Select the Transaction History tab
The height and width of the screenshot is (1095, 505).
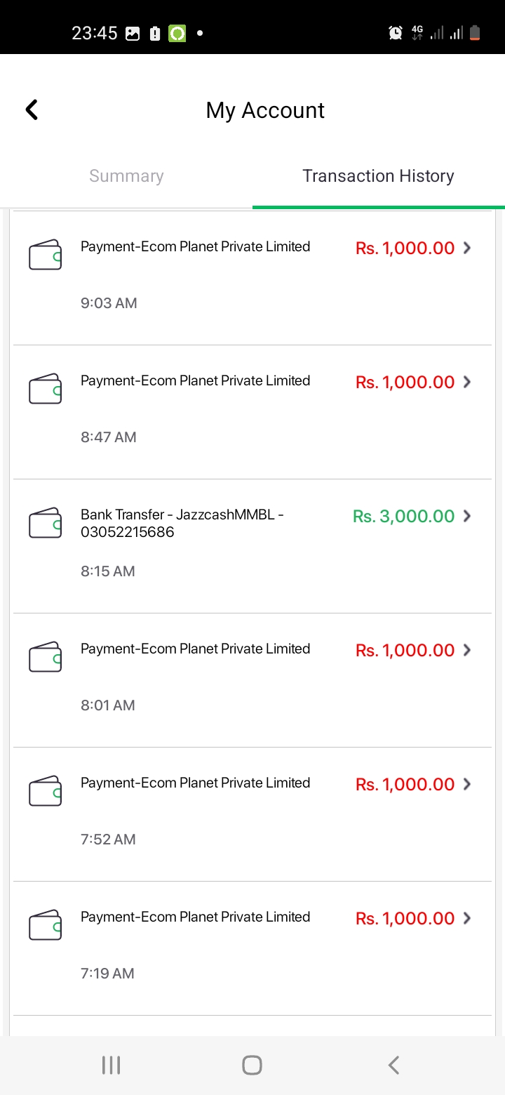(x=379, y=176)
